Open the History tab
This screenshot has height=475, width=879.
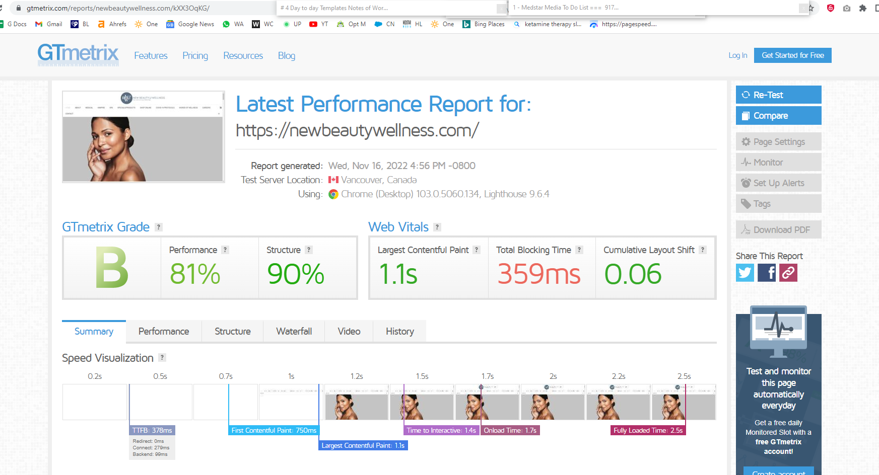click(400, 331)
